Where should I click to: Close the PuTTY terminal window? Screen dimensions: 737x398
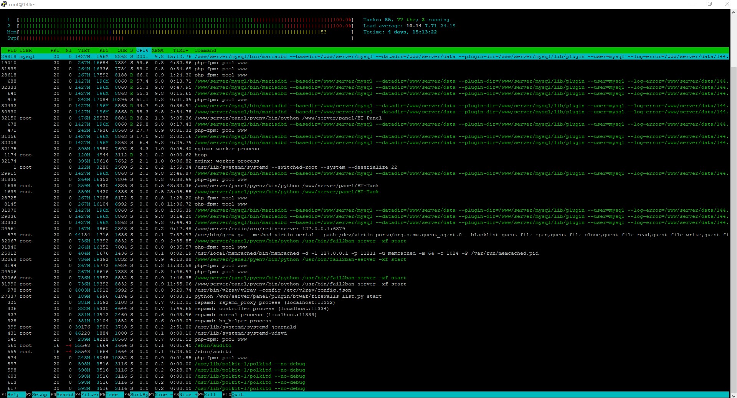tap(727, 4)
